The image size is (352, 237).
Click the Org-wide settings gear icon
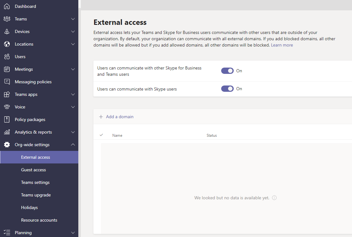(7, 145)
